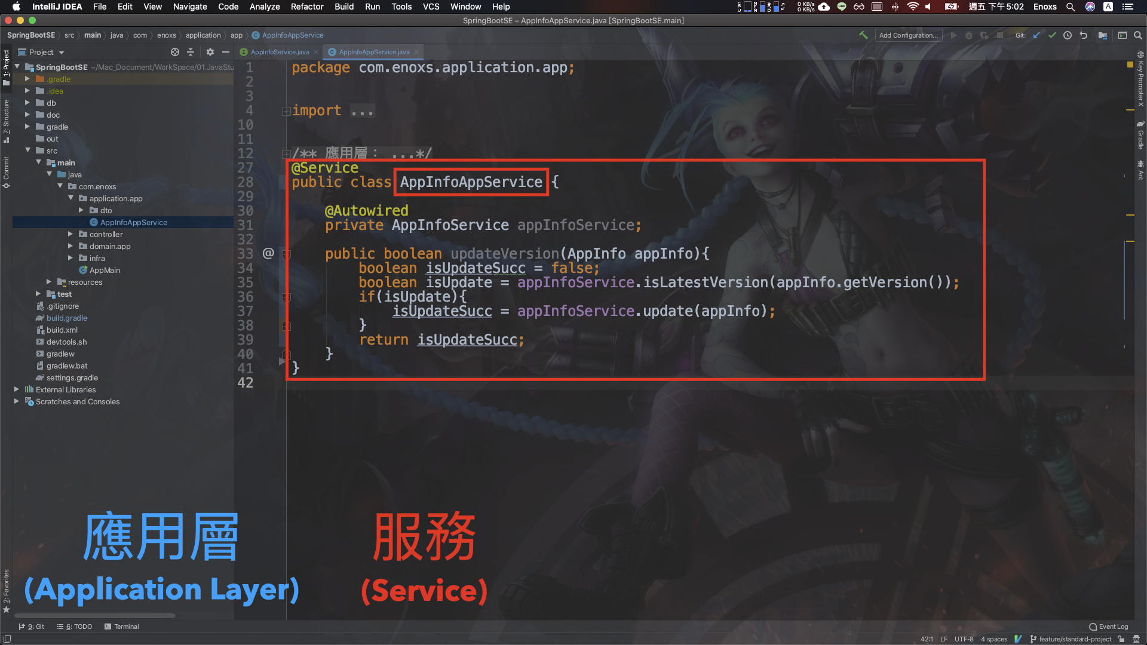The height and width of the screenshot is (645, 1147).
Task: Collapse the src folder
Action: [x=28, y=150]
